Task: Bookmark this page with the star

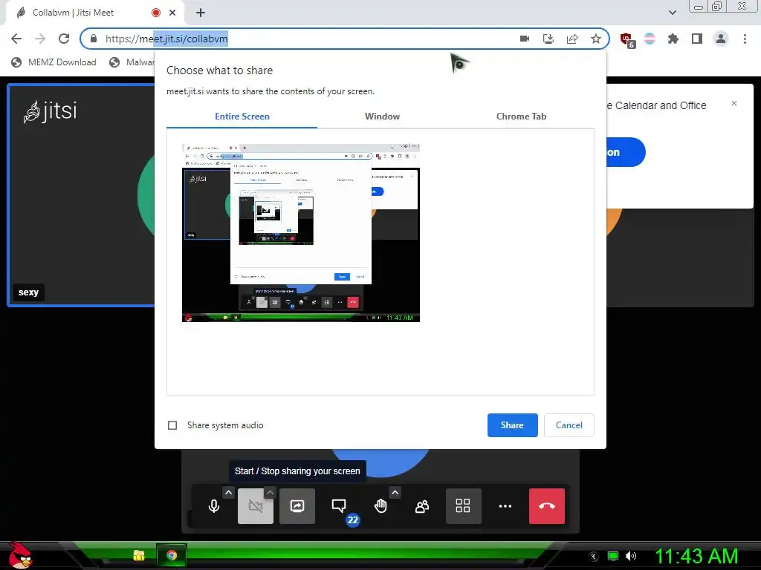Action: tap(596, 39)
